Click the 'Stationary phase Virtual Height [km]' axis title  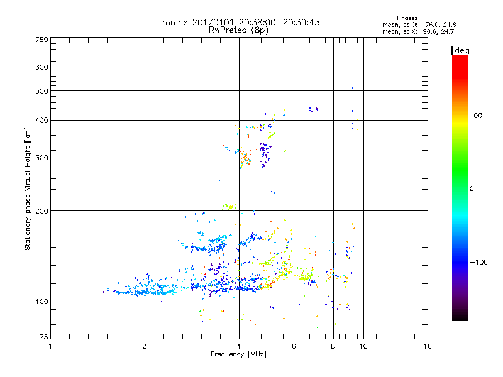(28, 188)
